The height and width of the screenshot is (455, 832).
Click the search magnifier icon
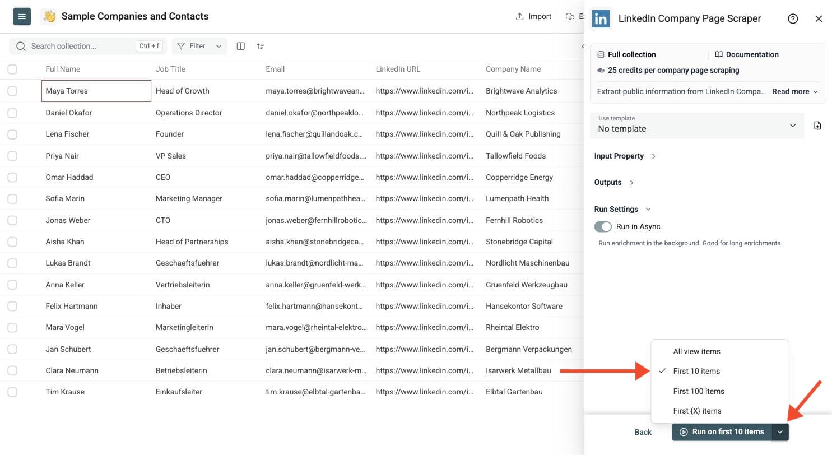[21, 46]
